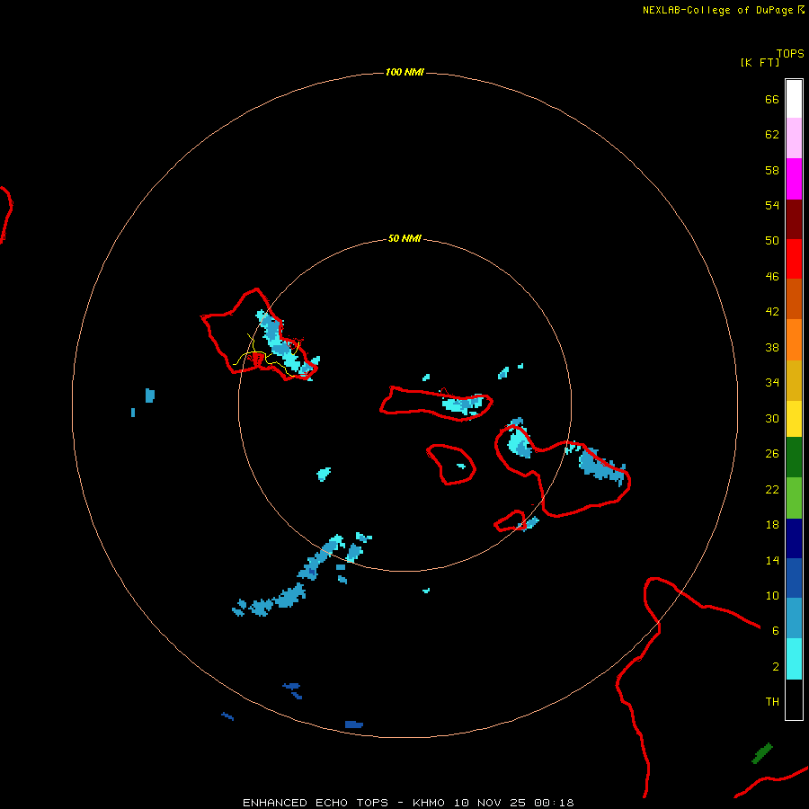The height and width of the screenshot is (809, 809).
Task: Click the legend value 66
Action: click(x=772, y=100)
